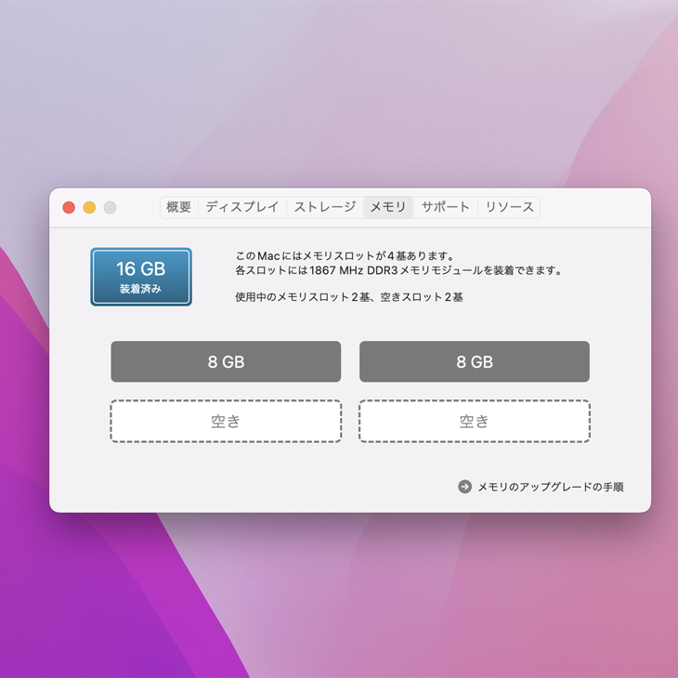The width and height of the screenshot is (678, 678).
Task: Select the ストレージ tab
Action: pyautogui.click(x=325, y=207)
